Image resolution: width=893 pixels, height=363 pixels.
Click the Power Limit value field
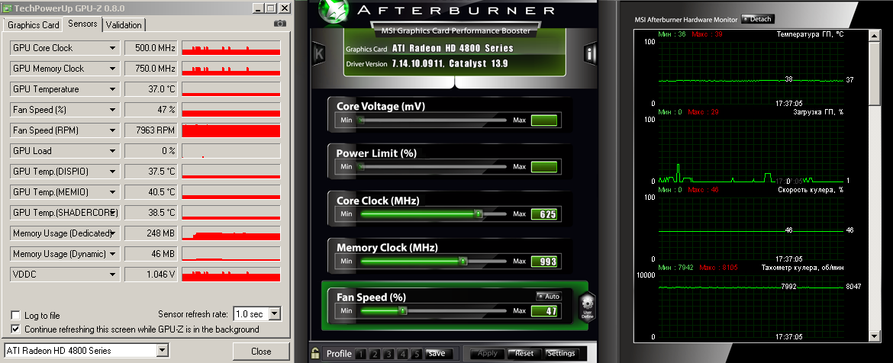point(544,167)
